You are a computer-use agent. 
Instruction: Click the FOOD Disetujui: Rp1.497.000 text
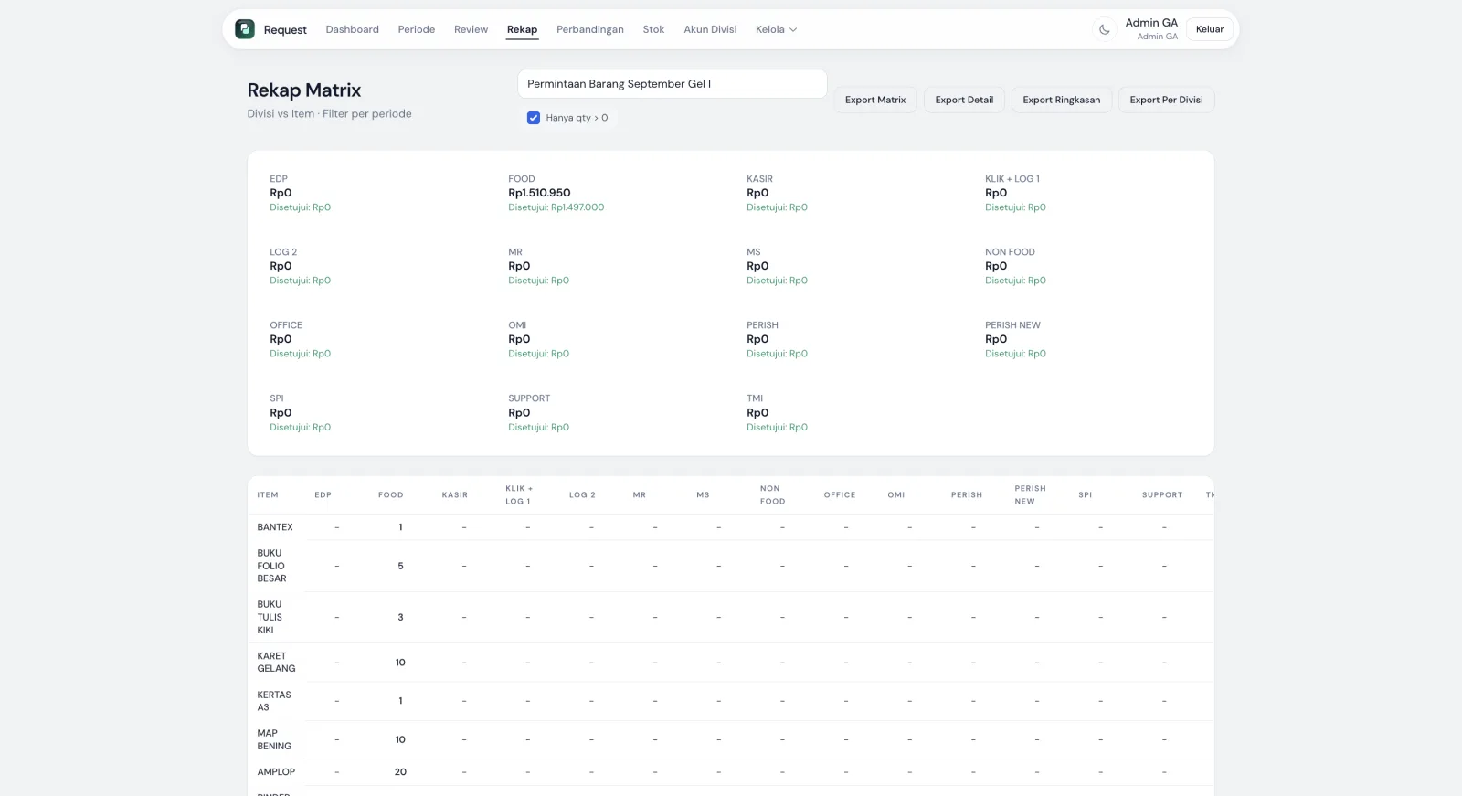click(556, 207)
